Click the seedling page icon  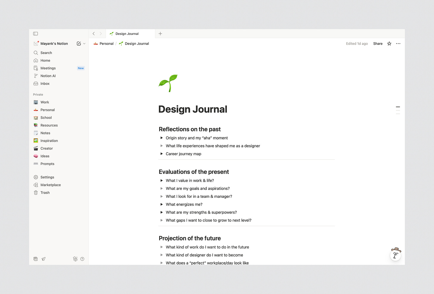[168, 83]
